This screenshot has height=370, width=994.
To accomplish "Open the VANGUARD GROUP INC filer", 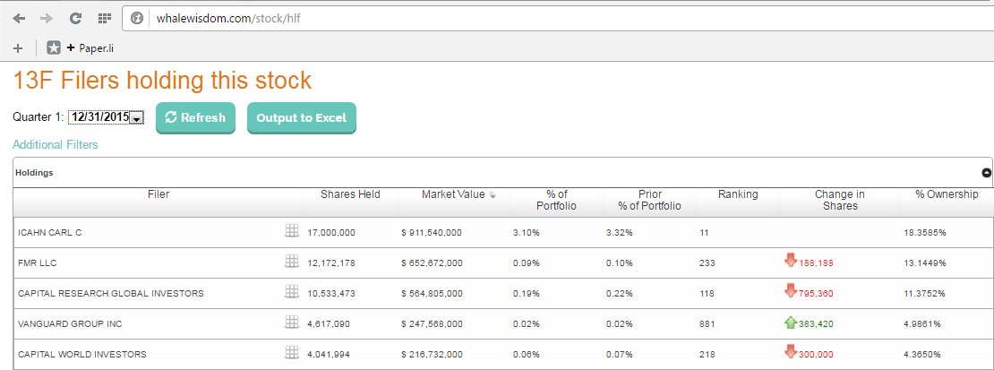I will click(x=71, y=323).
